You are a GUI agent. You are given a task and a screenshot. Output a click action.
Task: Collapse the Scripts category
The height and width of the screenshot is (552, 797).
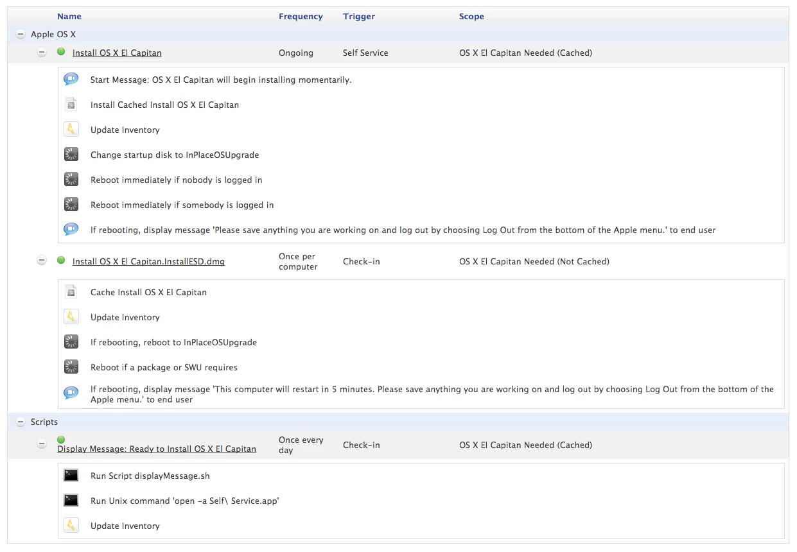tap(21, 422)
